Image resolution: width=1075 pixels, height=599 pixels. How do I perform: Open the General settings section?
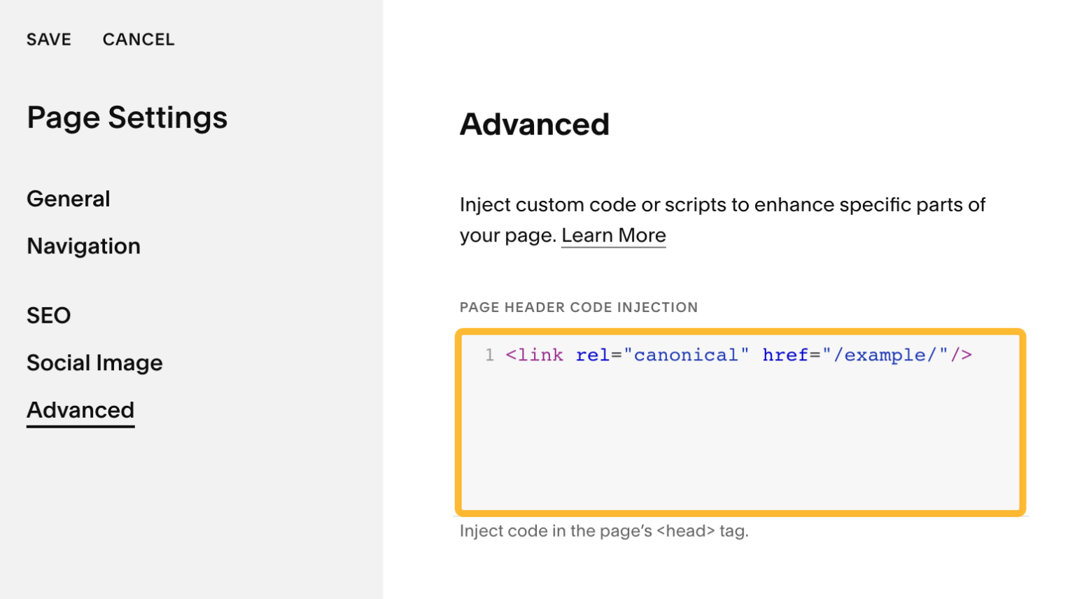pyautogui.click(x=68, y=199)
